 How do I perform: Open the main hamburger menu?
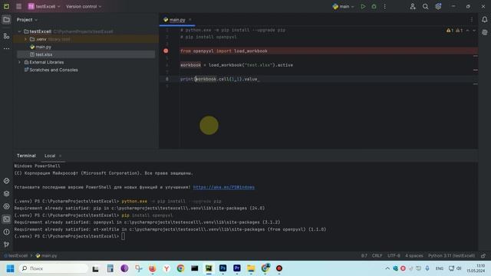pos(18,6)
